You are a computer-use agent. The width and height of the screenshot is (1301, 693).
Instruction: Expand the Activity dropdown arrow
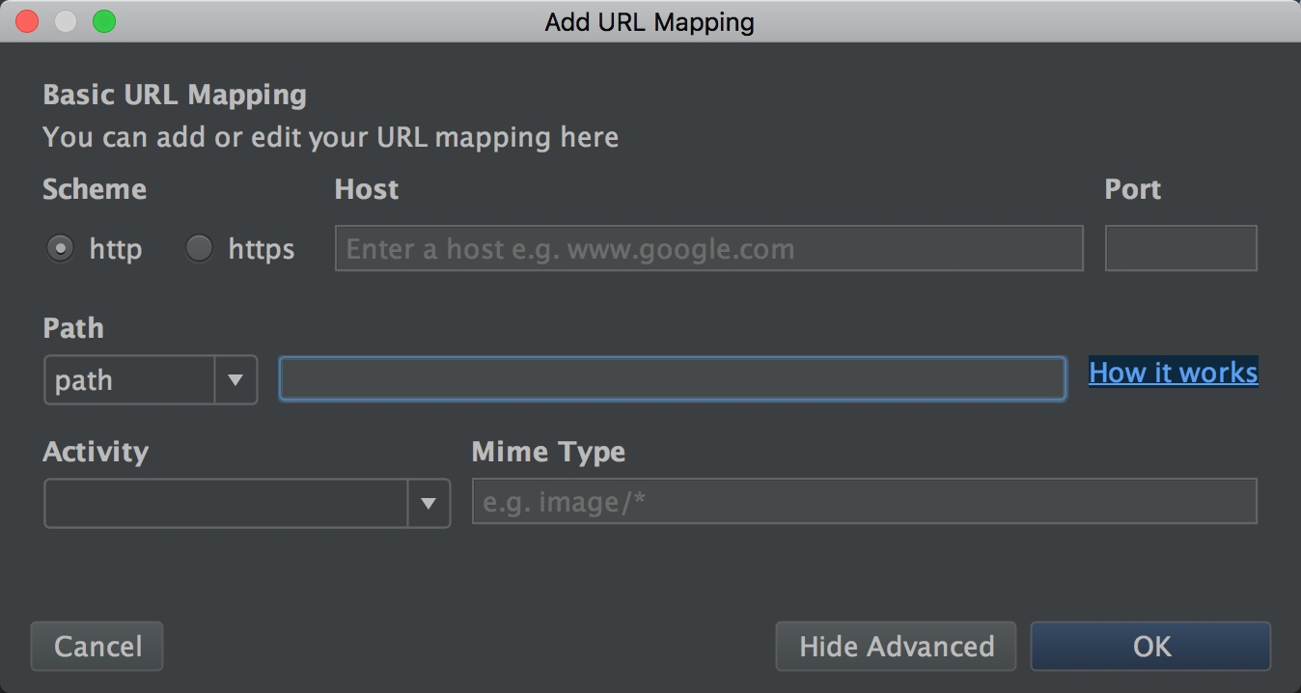[429, 503]
